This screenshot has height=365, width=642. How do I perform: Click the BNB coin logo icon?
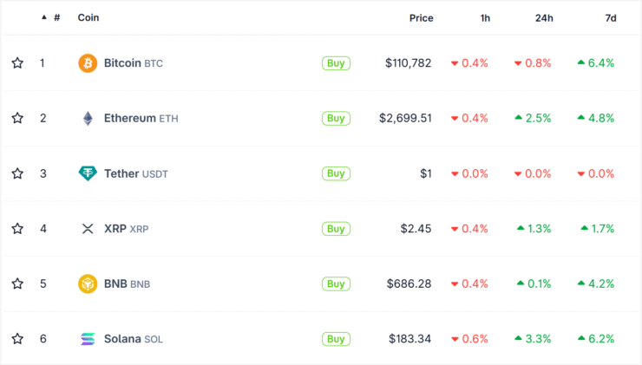pyautogui.click(x=88, y=284)
